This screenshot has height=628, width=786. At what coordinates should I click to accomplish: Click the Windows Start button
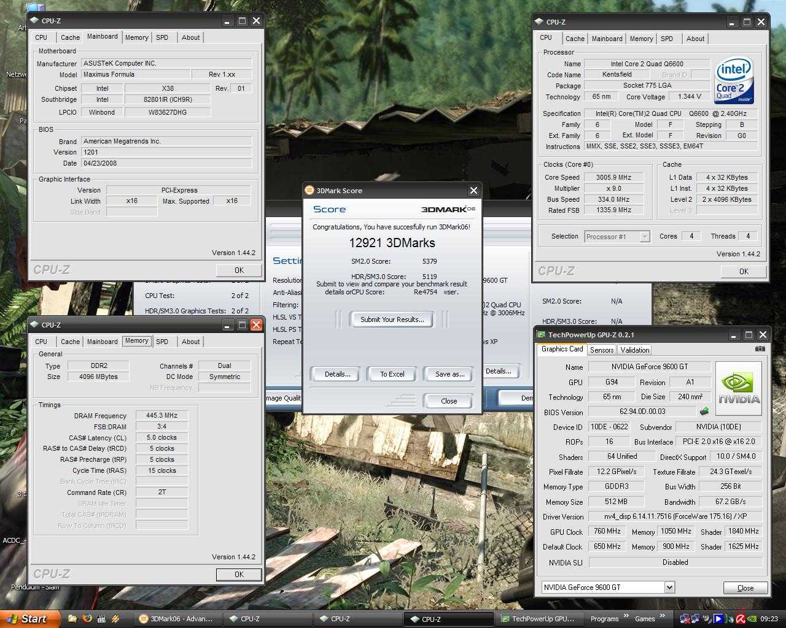(30, 619)
